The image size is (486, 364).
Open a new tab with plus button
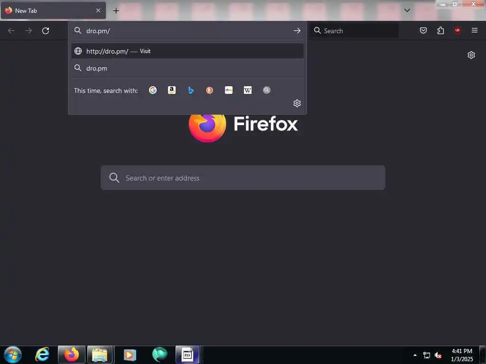(116, 11)
